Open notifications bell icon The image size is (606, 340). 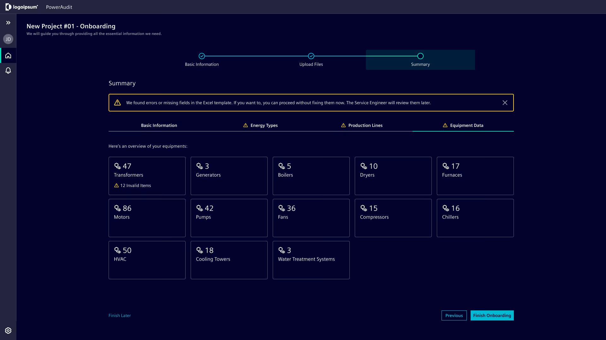pos(8,71)
